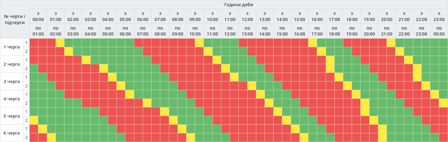The image size is (448, 142).
Task: Click last yellow cell in 4 черга subqueue 2
Action: (x=443, y=103)
